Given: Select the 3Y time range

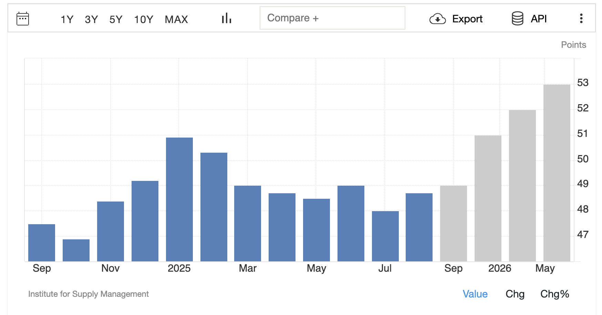Looking at the screenshot, I should tap(91, 19).
